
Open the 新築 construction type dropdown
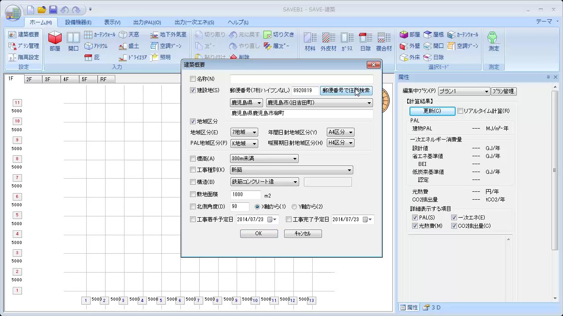tap(292, 170)
